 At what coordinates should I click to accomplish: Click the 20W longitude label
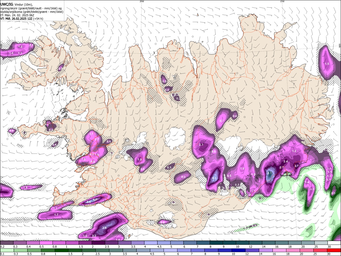(x=142, y=1)
